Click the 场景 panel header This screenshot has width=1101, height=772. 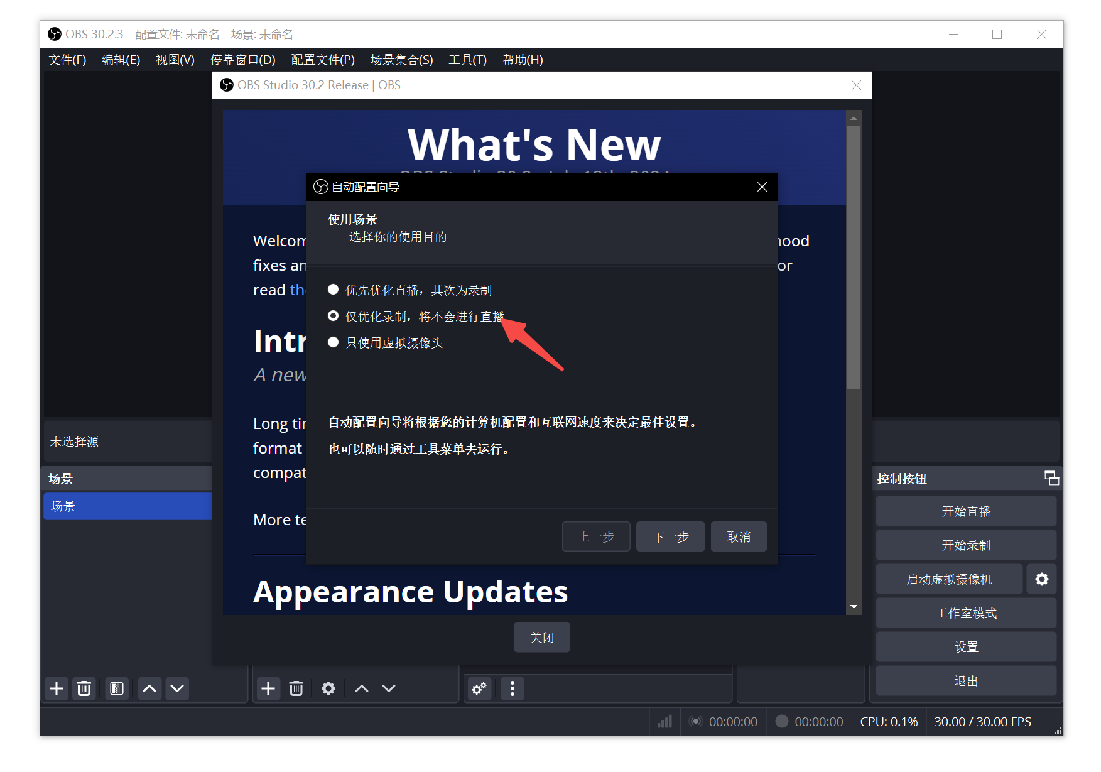pyautogui.click(x=127, y=478)
